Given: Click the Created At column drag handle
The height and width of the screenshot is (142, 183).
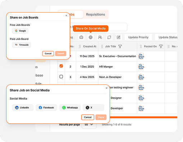Looking at the screenshot, I should click(x=80, y=46).
